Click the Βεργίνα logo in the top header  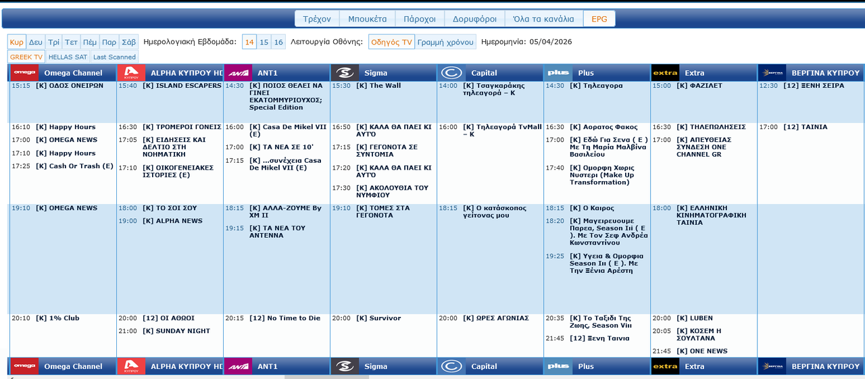pos(772,72)
